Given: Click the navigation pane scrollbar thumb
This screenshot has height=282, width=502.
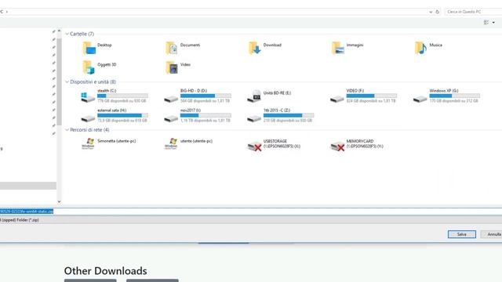Looking at the screenshot, I should click(59, 81).
